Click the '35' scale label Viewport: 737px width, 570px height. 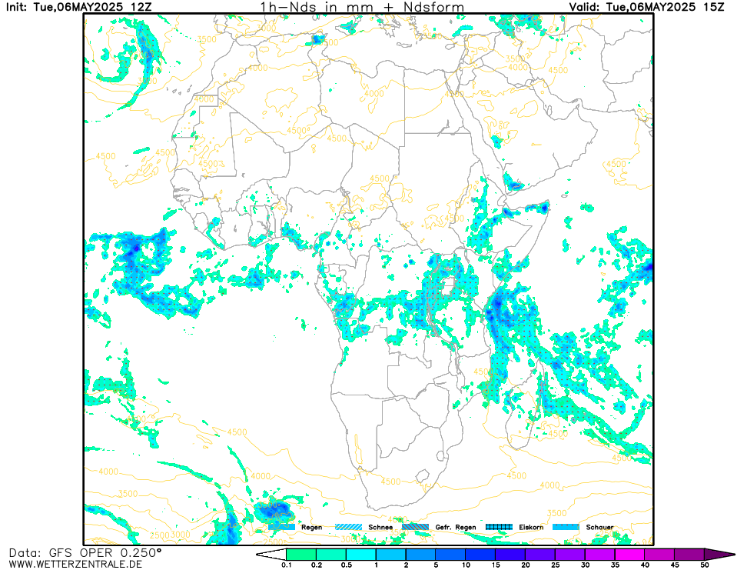coord(615,565)
